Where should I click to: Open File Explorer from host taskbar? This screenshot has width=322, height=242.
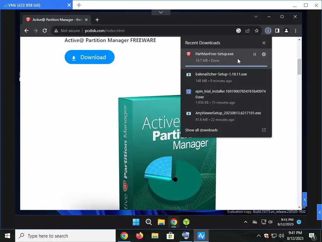[x=155, y=236]
